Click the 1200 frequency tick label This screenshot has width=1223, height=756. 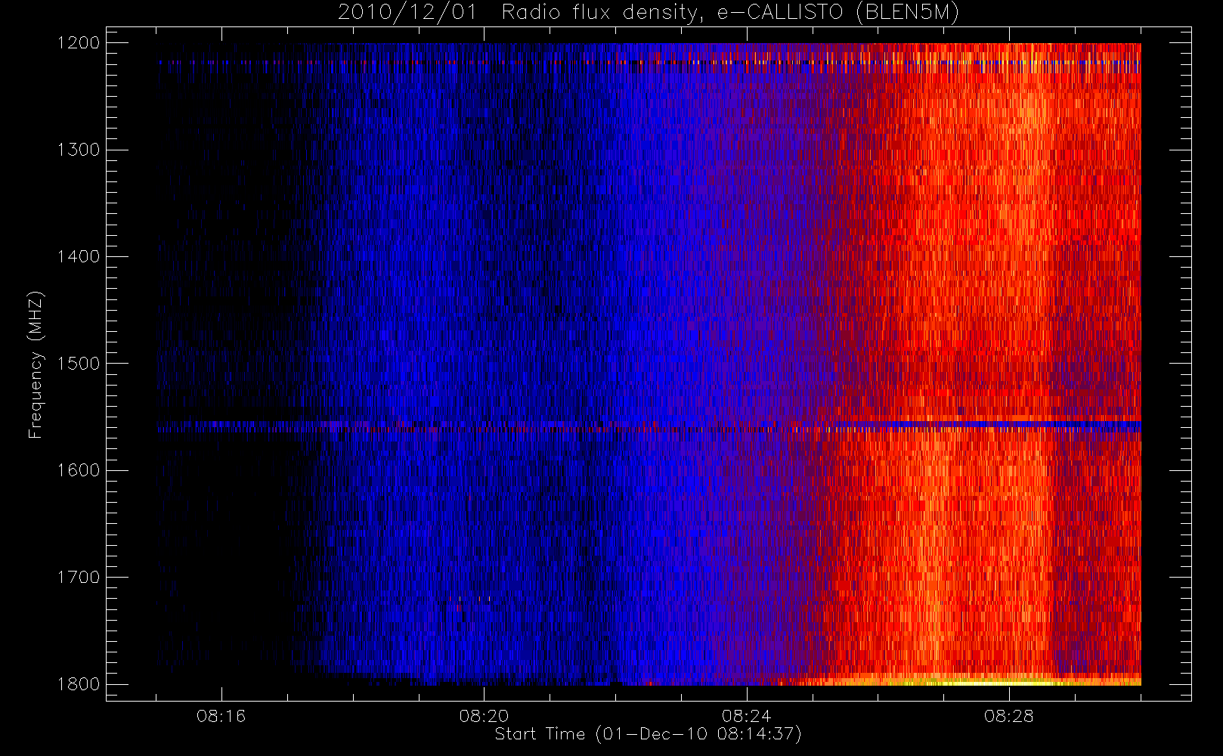point(79,43)
